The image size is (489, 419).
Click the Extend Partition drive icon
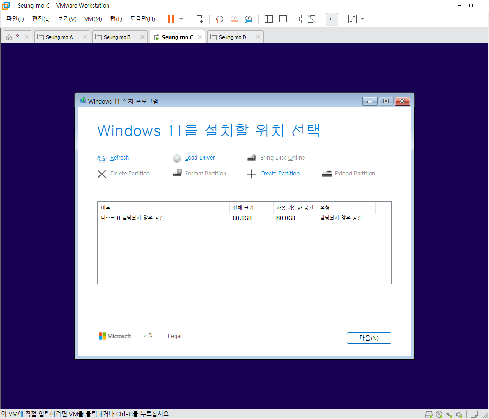point(326,174)
